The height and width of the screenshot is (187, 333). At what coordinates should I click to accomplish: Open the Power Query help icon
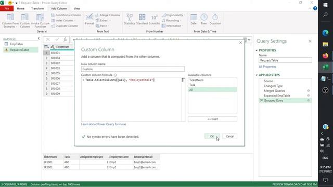(315, 8)
